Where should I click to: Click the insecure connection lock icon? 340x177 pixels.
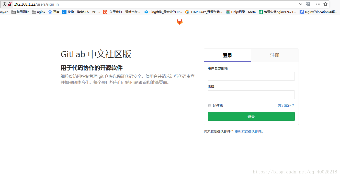tap(10, 4)
